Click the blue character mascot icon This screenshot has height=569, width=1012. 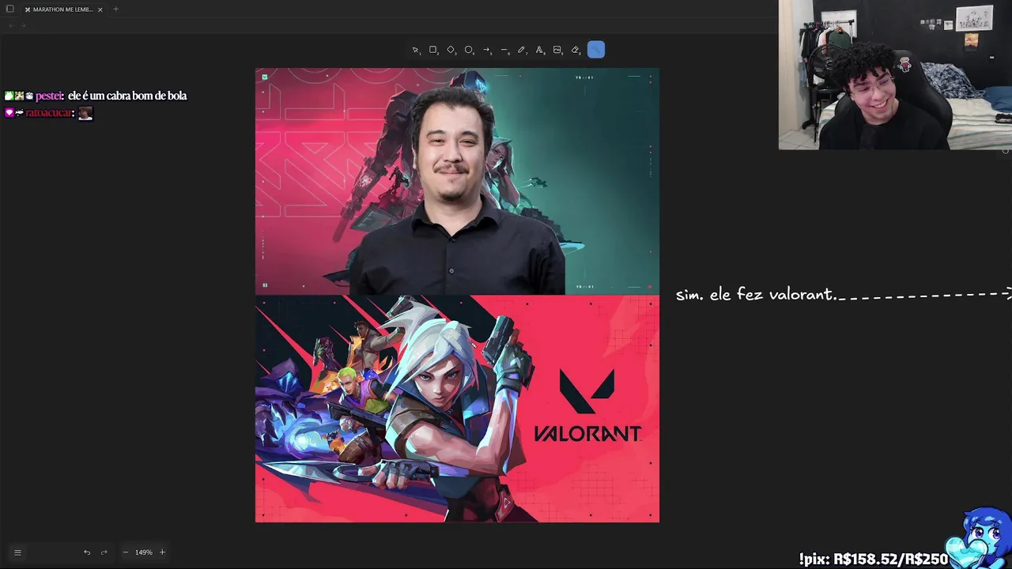[x=980, y=539]
